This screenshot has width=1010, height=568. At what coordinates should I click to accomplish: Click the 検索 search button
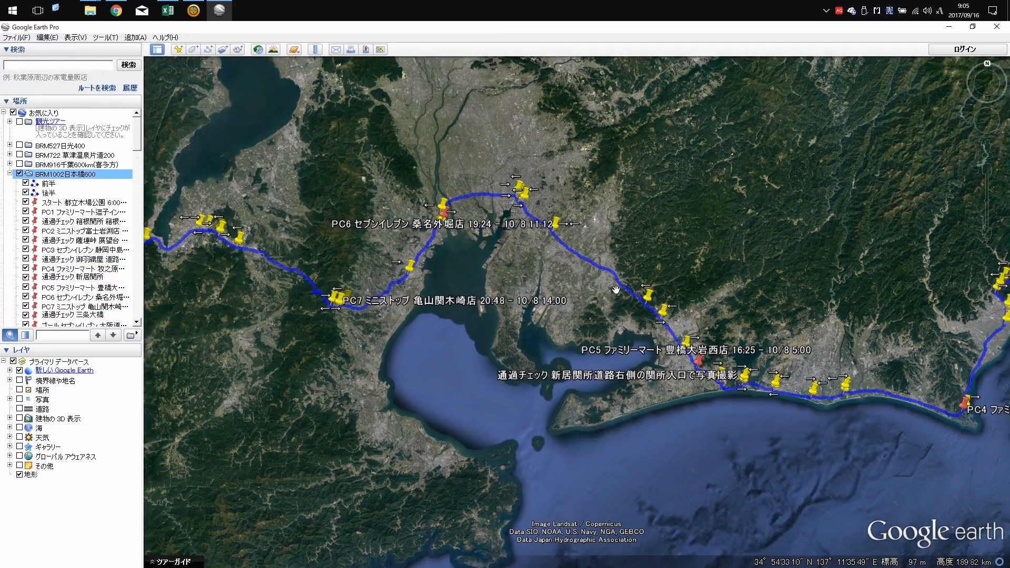click(128, 65)
